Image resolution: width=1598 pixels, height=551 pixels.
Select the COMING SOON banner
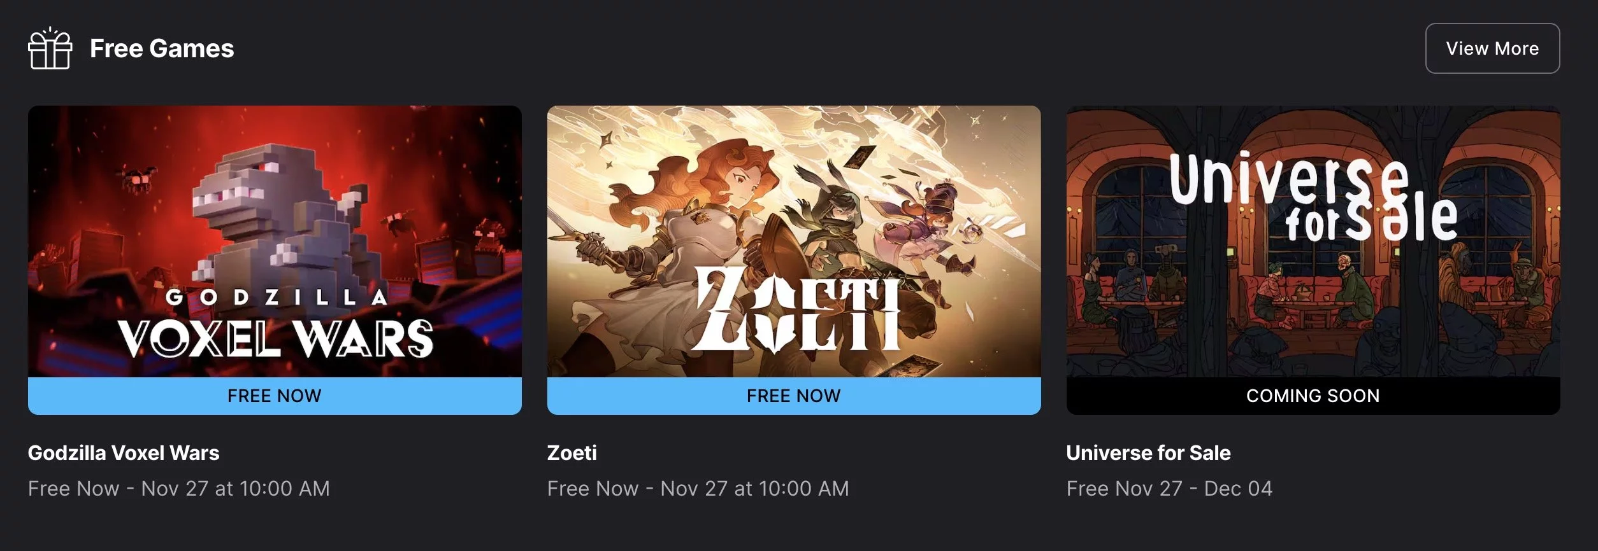coord(1313,396)
